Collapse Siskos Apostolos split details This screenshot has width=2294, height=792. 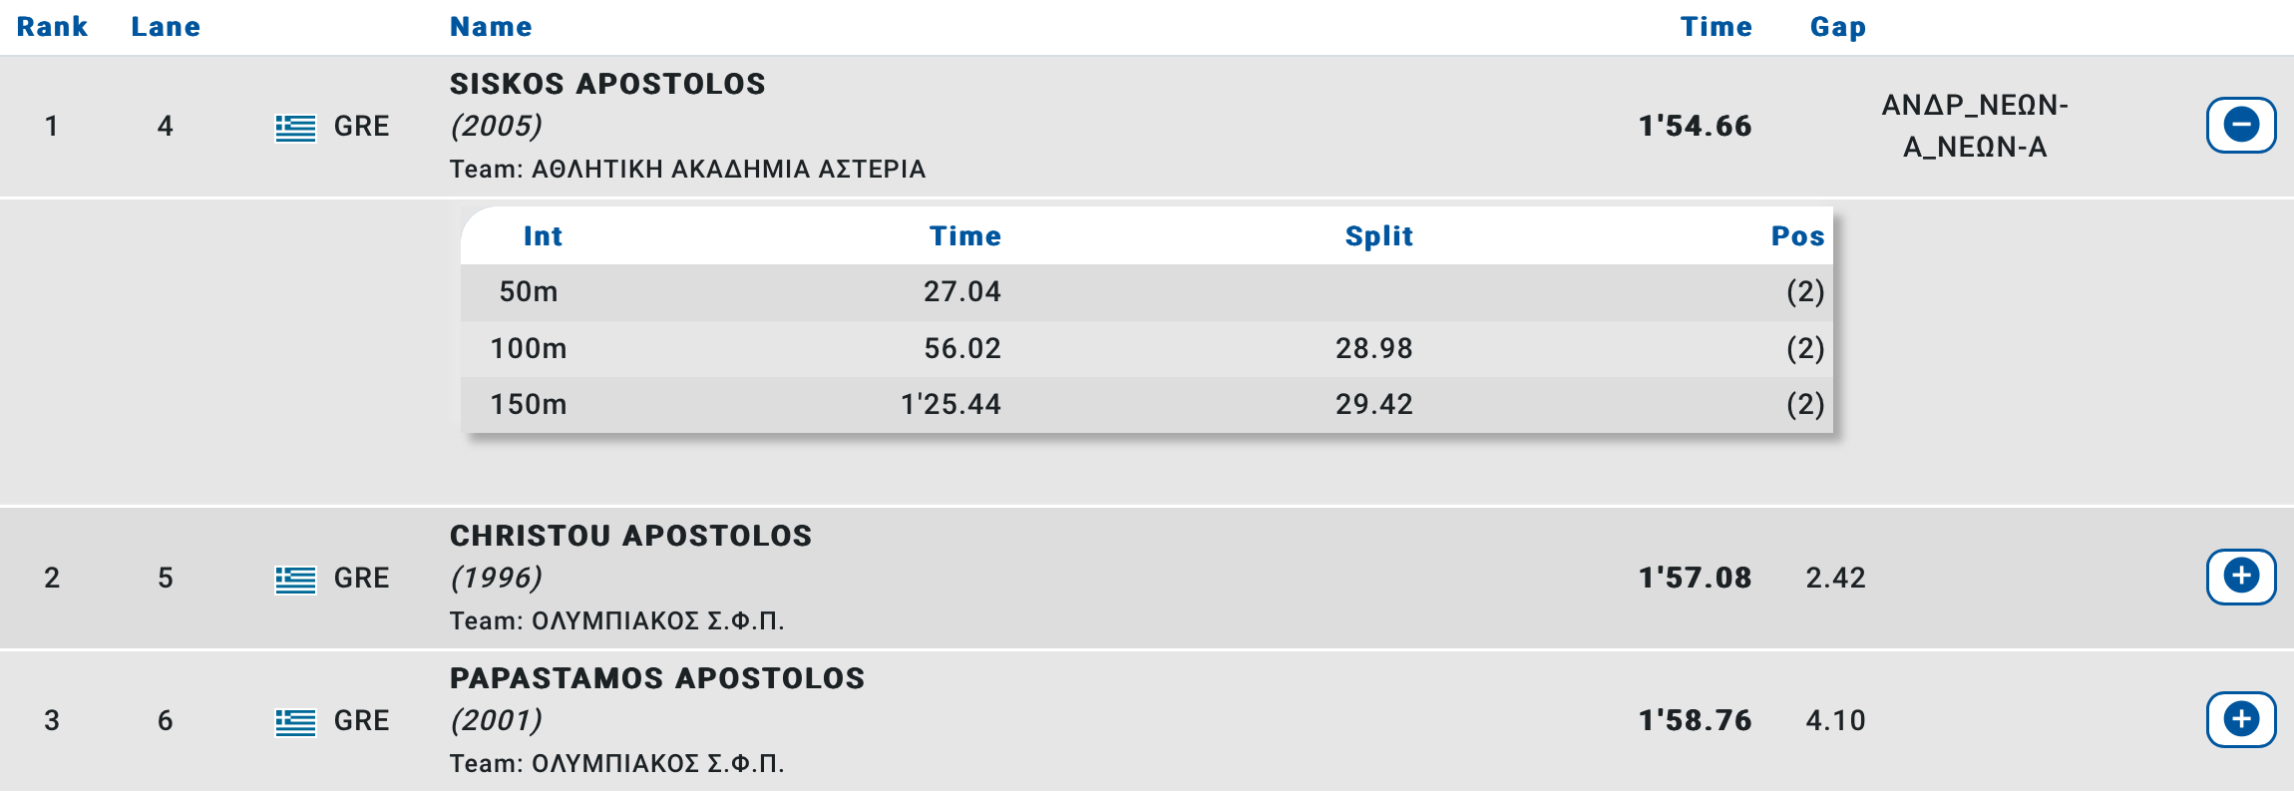(2240, 126)
